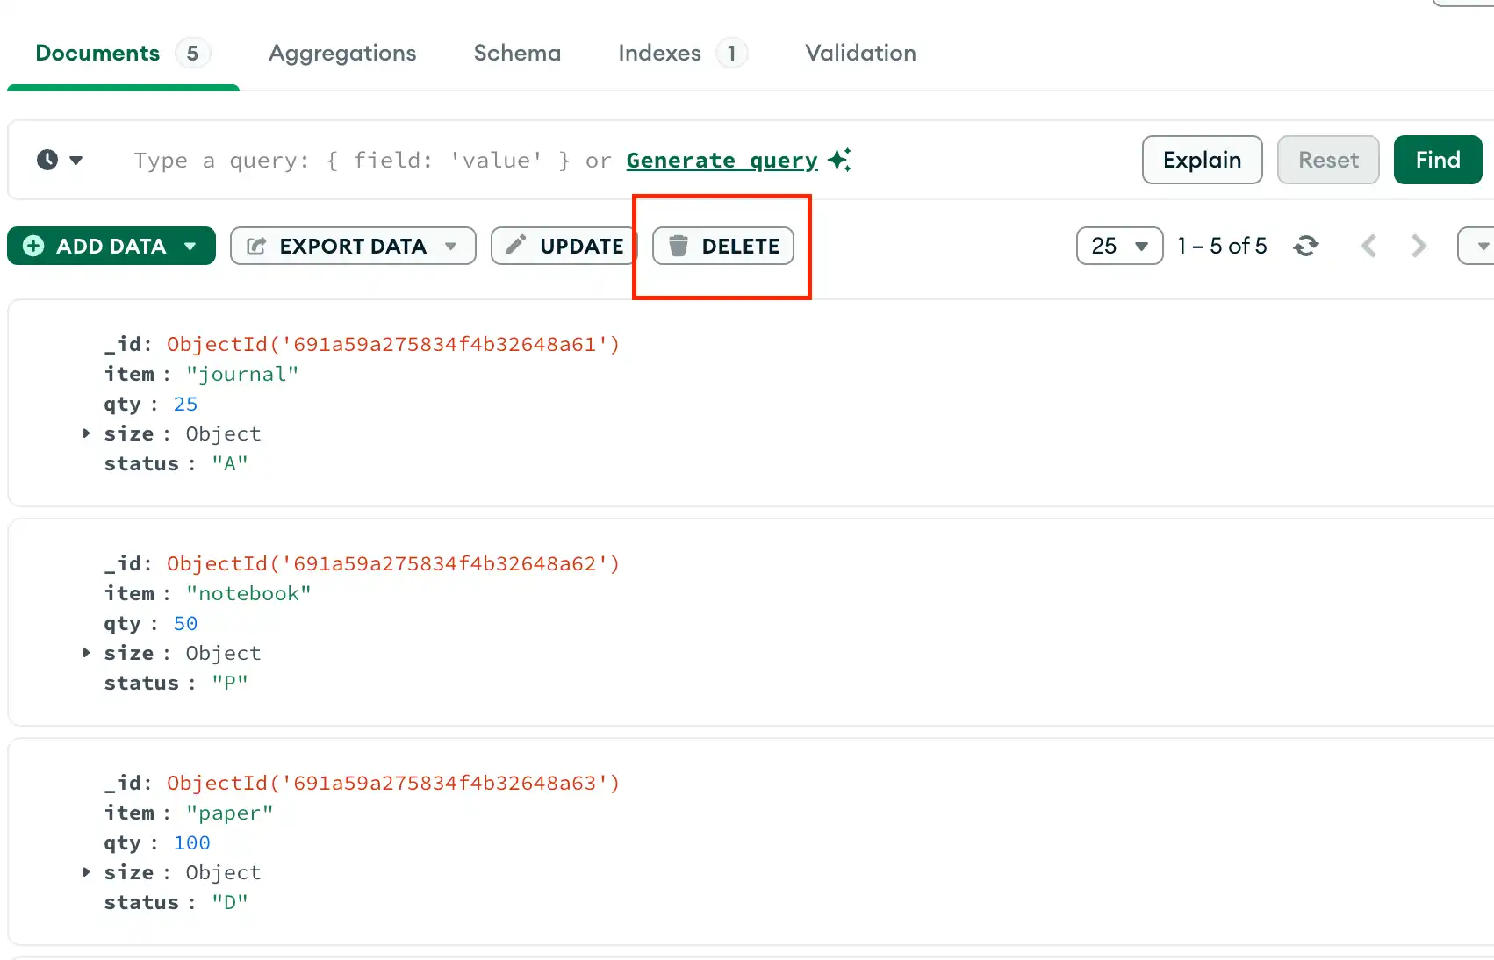Click the plus icon on ADD DATA
Image resolution: width=1494 pixels, height=960 pixels.
(32, 246)
